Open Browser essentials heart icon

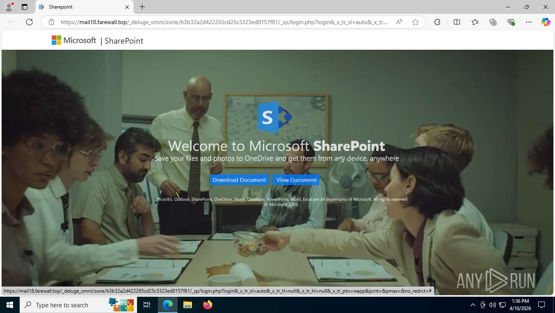pos(511,22)
